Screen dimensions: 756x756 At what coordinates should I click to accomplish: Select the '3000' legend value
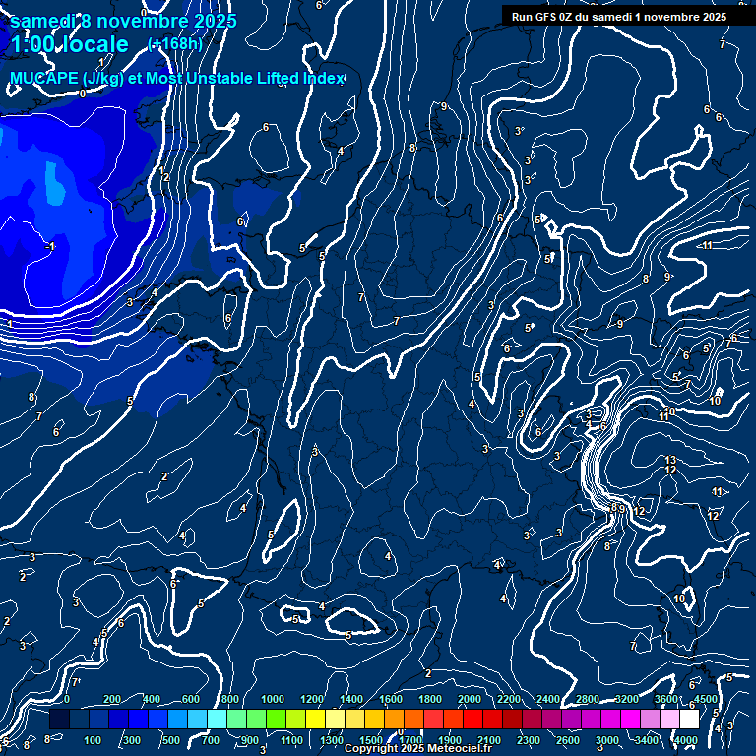click(607, 740)
